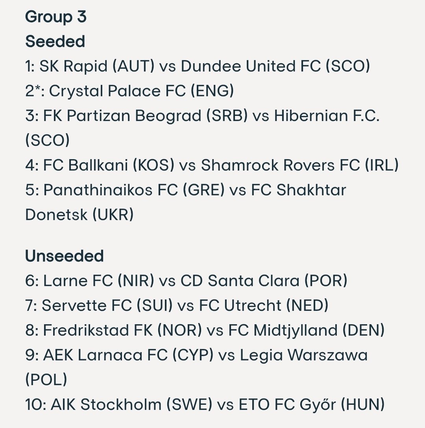Click AIK Stockholm vs ETO FC Győr line
Viewport: 425px width, 428px height.
(x=205, y=404)
